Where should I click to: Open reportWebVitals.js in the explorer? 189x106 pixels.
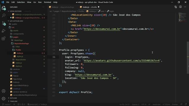click(x=21, y=85)
